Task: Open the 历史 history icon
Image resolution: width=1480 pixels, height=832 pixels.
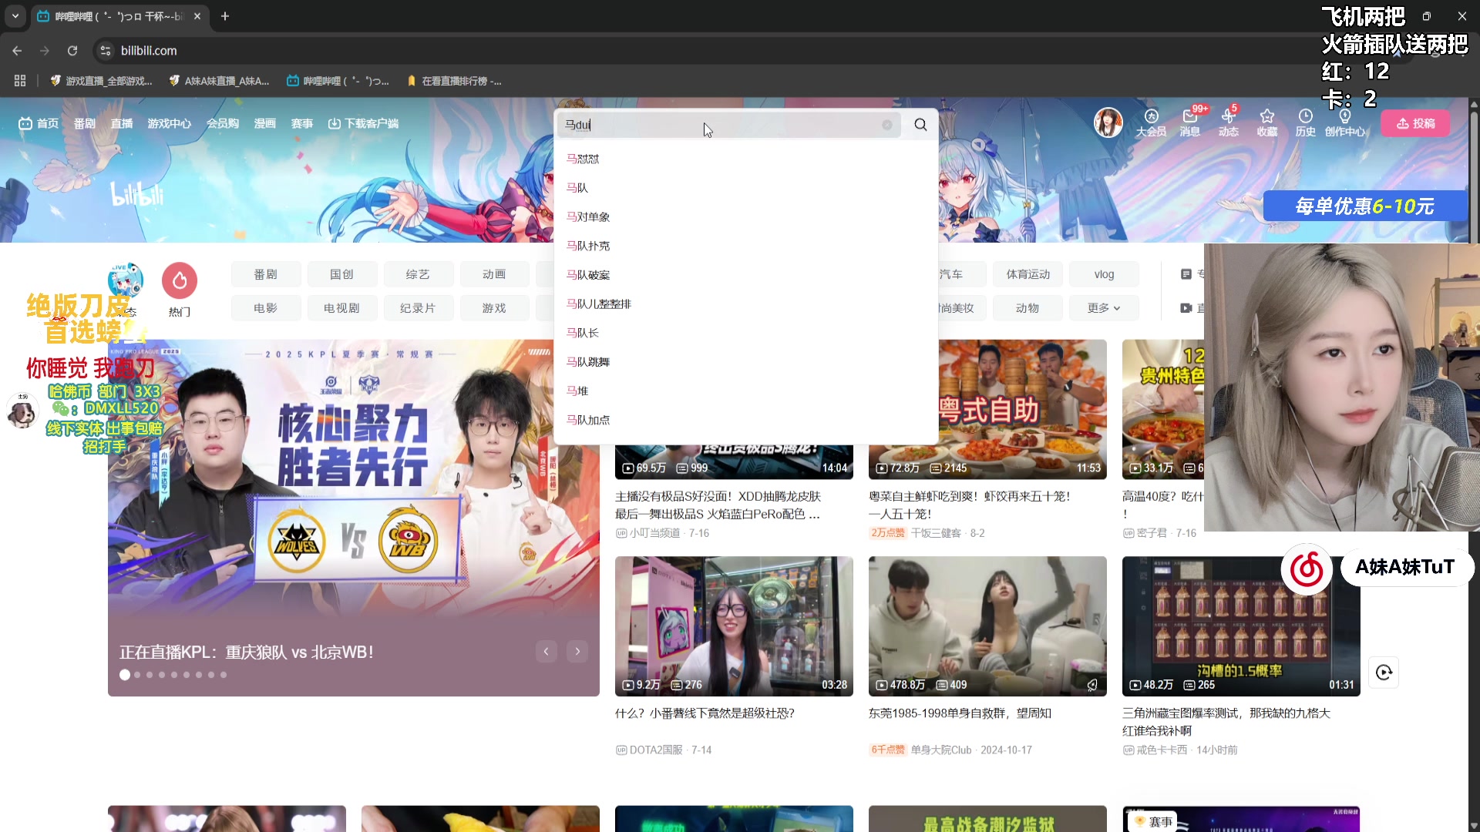Action: [1305, 122]
